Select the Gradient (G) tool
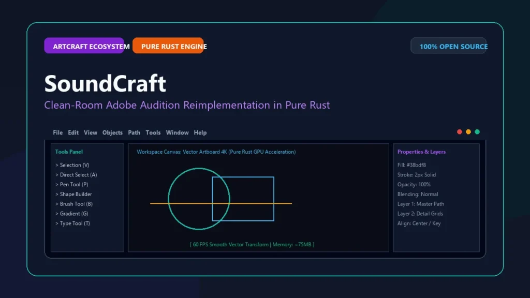This screenshot has width=530, height=298. (x=71, y=214)
